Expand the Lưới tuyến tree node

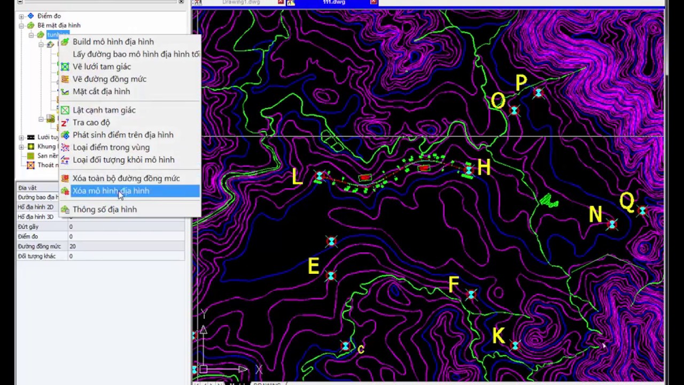[21, 137]
